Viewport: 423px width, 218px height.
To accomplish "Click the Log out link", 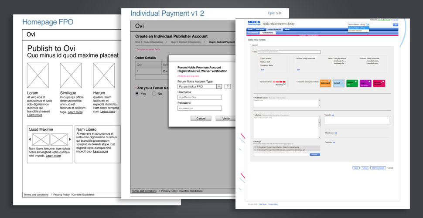I will [395, 20].
